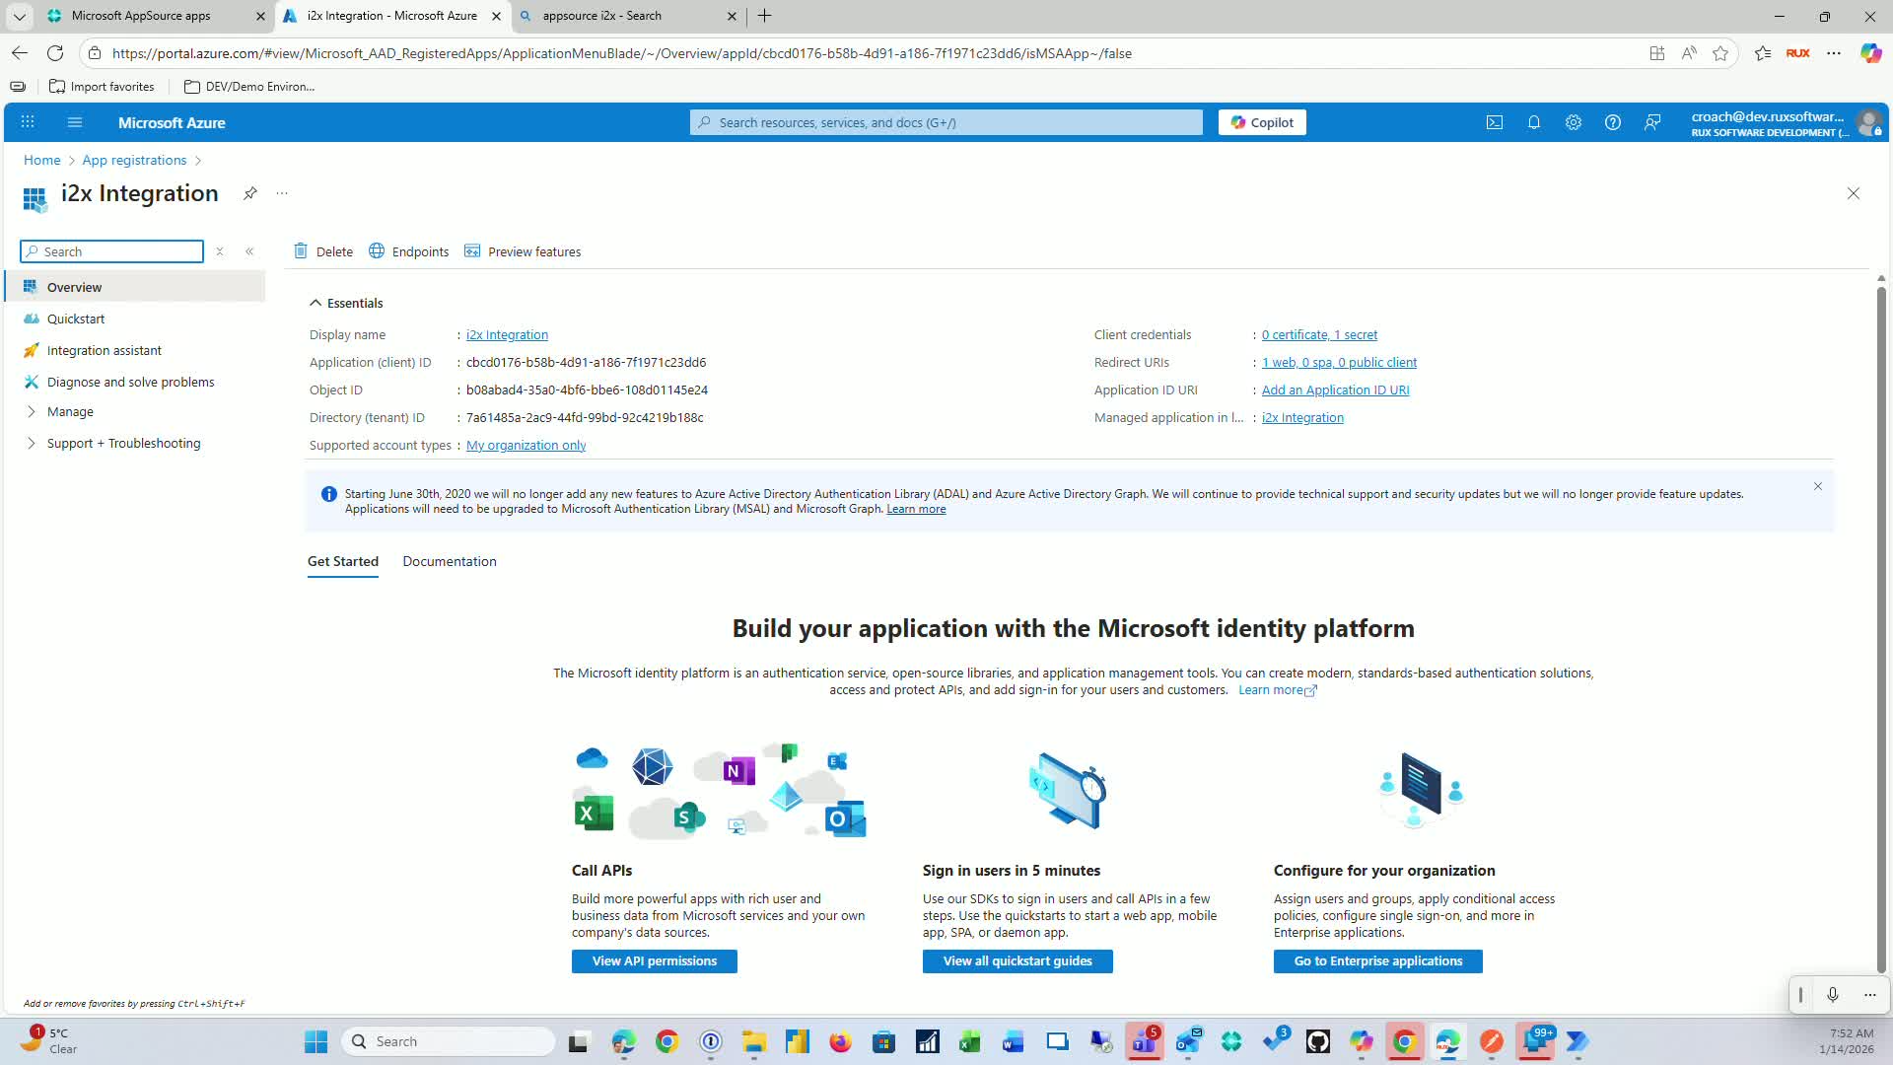Open the notifications bell
The image size is (1893, 1065).
[x=1534, y=122]
